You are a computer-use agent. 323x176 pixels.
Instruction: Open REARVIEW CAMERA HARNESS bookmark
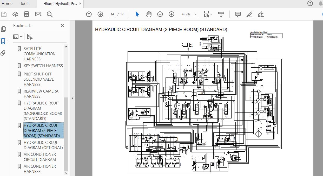(41, 94)
